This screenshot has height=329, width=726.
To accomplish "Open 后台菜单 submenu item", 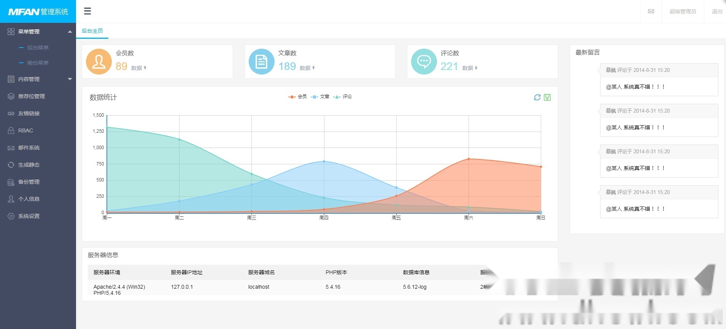I will 38,48.
